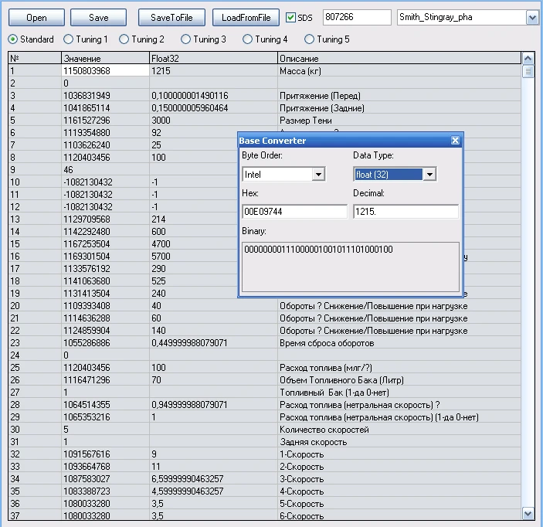This screenshot has width=543, height=527.
Task: Switch to Tuning 5 preset
Action: point(310,39)
